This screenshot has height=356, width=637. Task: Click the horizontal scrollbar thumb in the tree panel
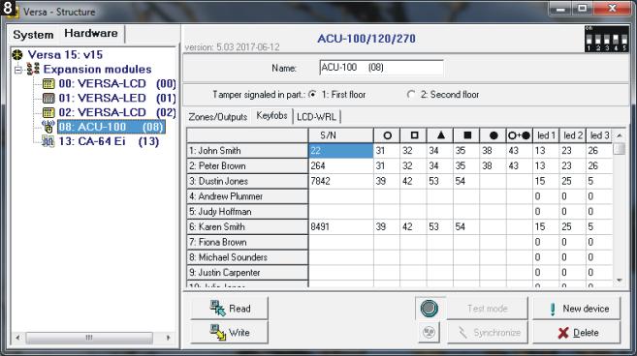[89, 338]
